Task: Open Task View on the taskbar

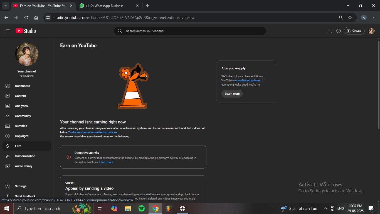Action: 100,208
